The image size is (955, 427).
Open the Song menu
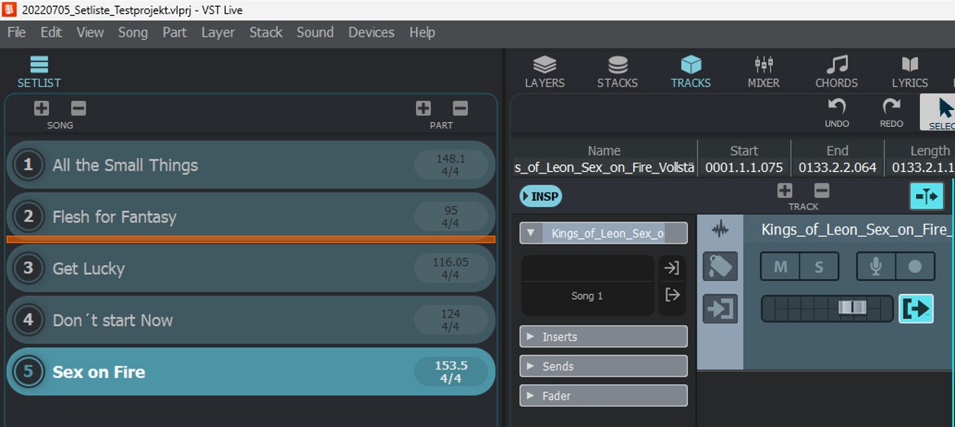click(x=132, y=32)
